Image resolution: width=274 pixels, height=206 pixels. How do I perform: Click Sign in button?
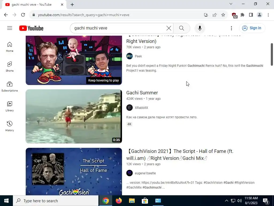252,28
